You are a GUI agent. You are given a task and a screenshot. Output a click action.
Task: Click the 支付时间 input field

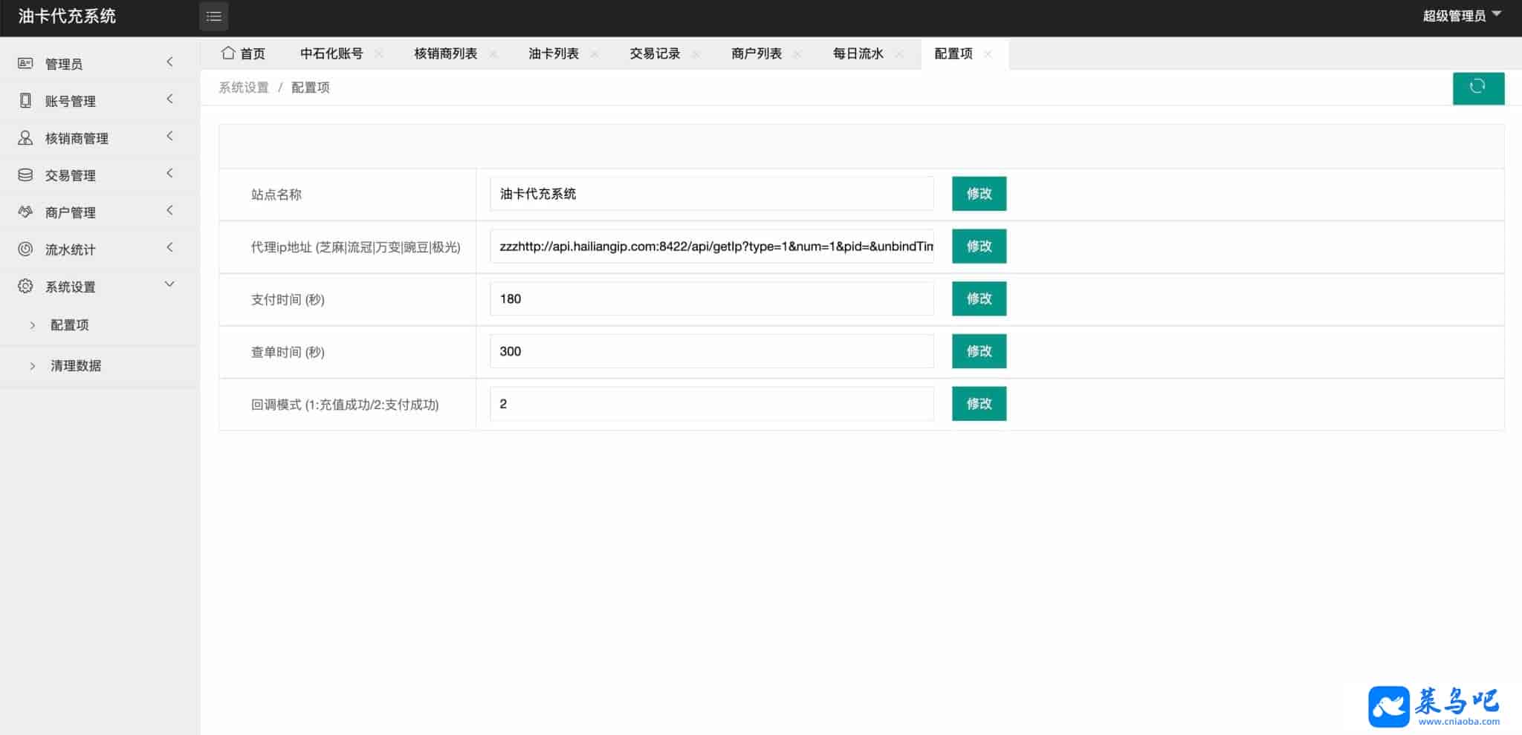(x=711, y=299)
